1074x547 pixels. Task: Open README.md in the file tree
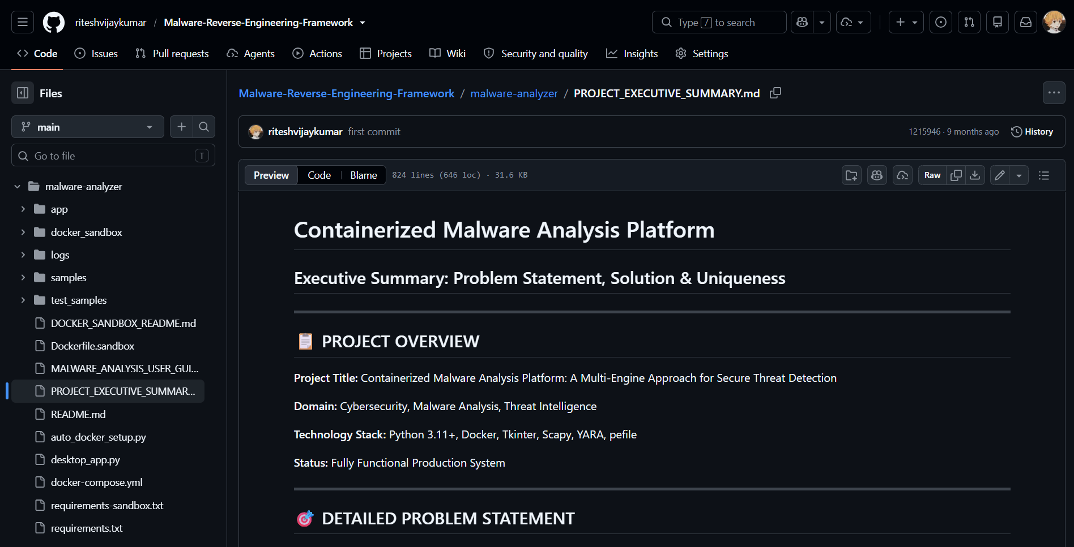point(78,414)
